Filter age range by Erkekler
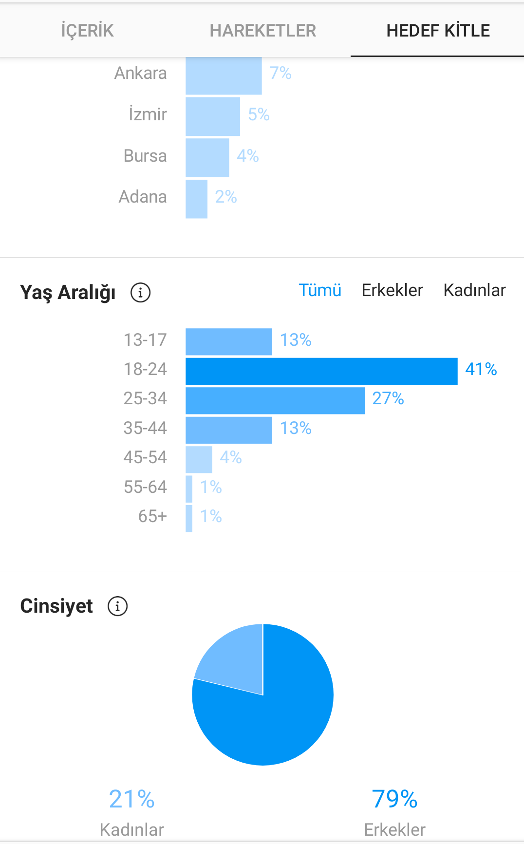This screenshot has height=844, width=524. point(392,290)
